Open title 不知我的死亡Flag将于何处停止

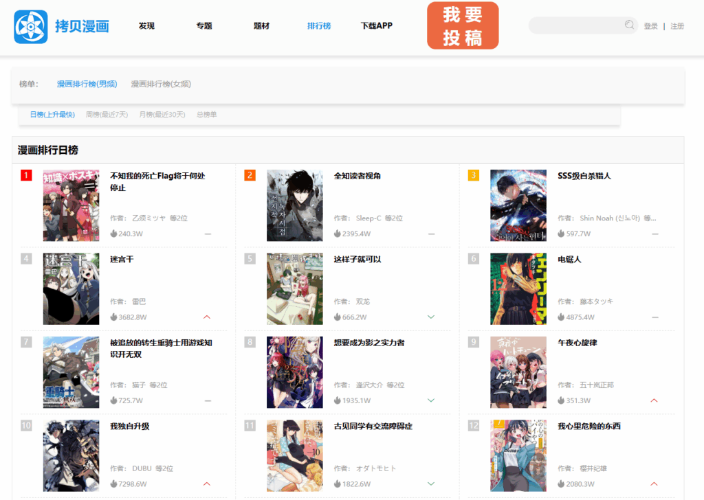coord(157,181)
